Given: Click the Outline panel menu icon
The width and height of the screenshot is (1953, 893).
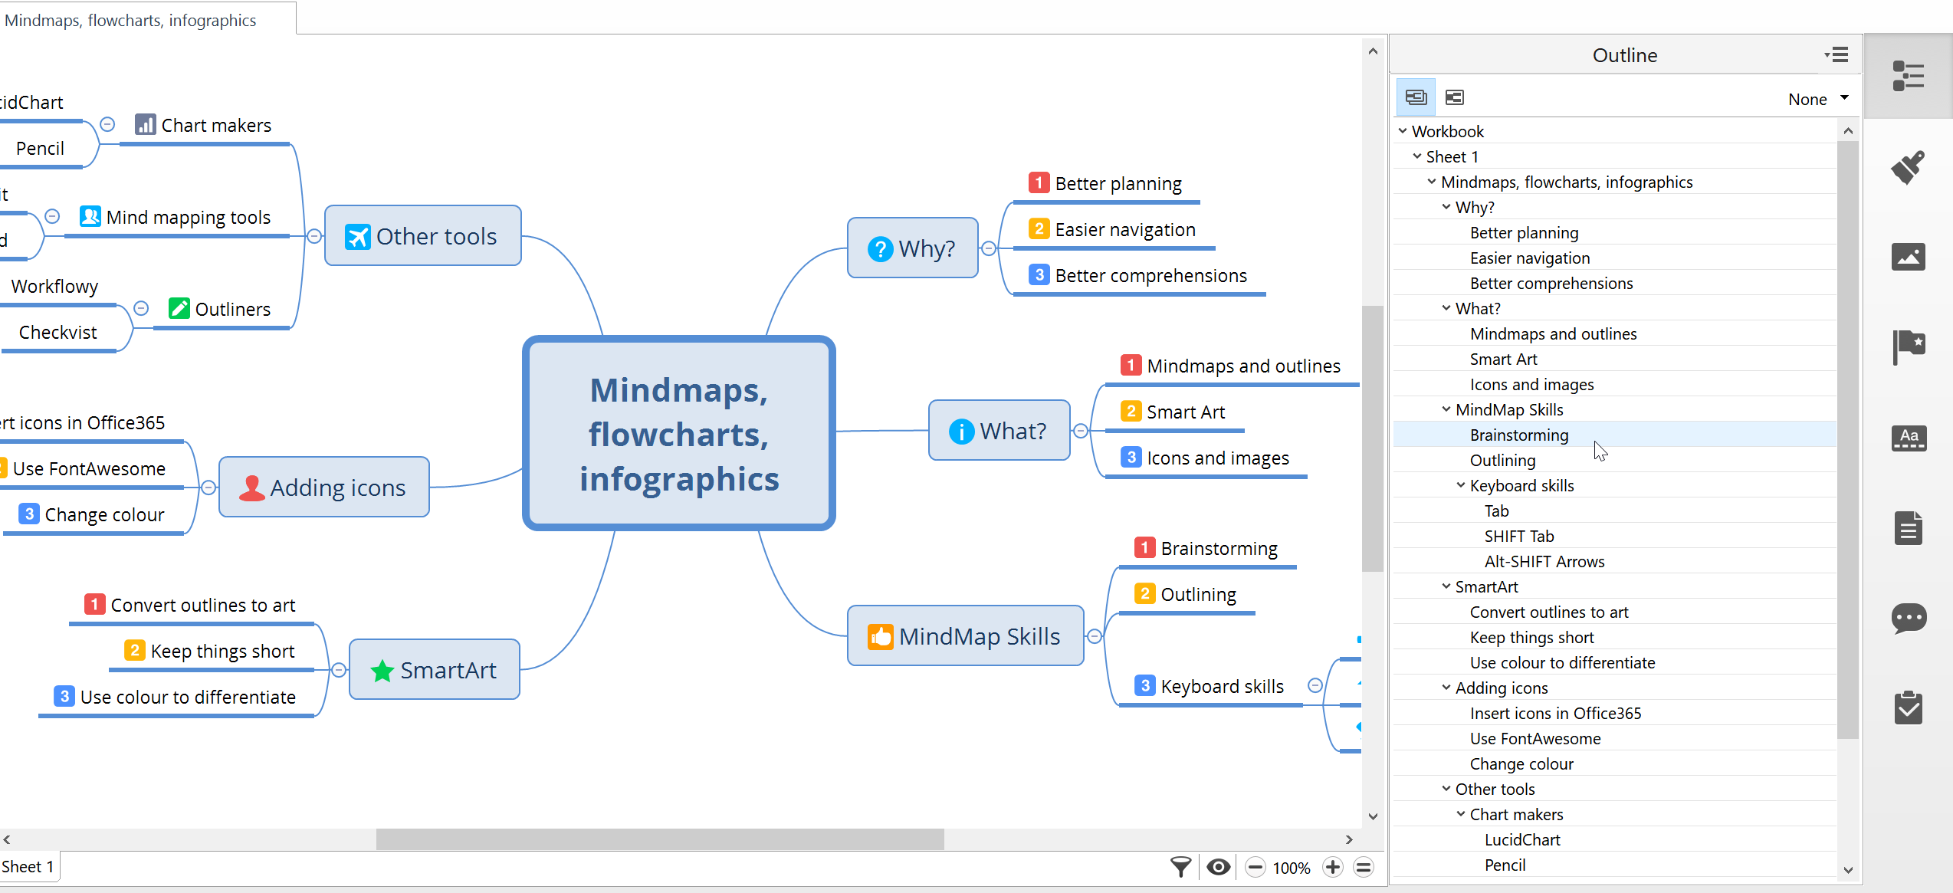Looking at the screenshot, I should pos(1836,55).
